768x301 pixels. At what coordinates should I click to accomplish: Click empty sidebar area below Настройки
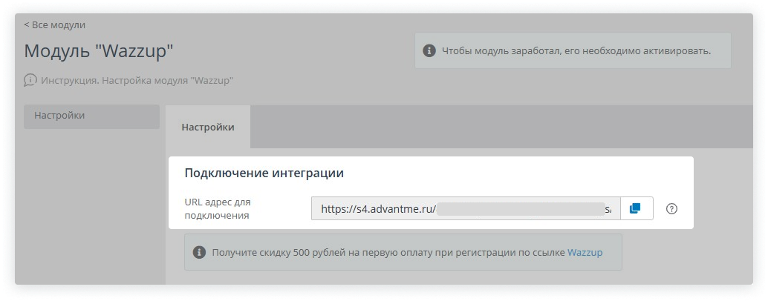tap(91, 208)
